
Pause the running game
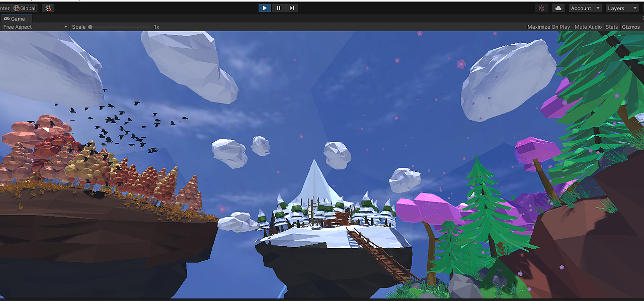pyautogui.click(x=278, y=8)
